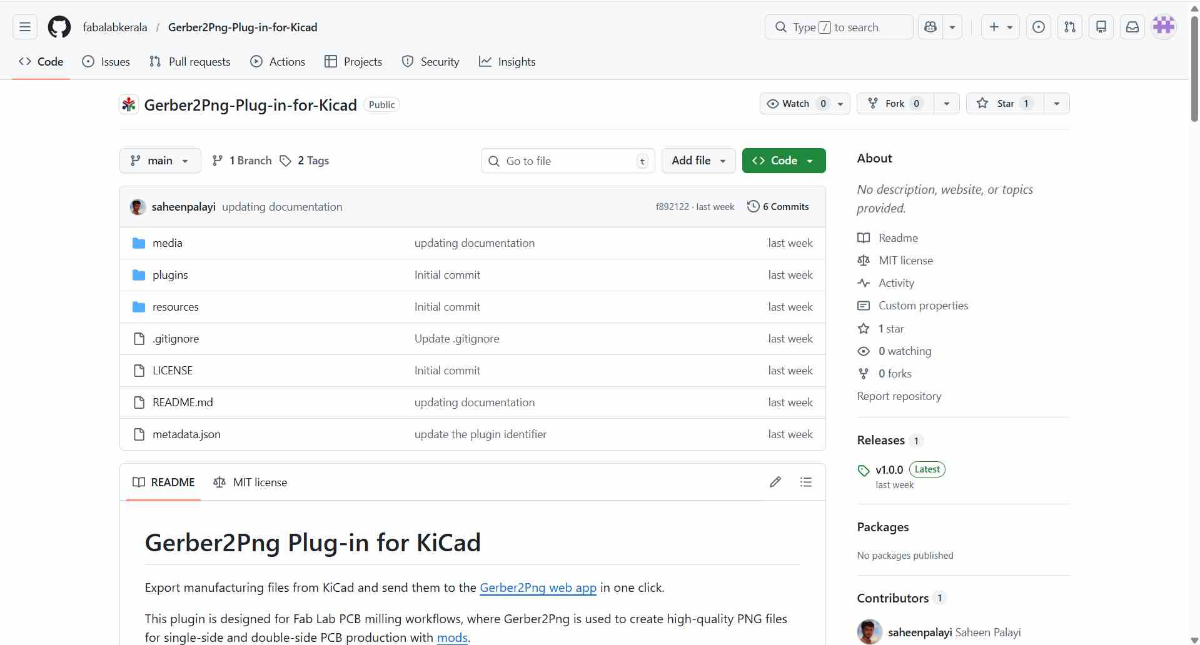Open the Gerber2Png web app link
This screenshot has width=1200, height=645.
(538, 587)
